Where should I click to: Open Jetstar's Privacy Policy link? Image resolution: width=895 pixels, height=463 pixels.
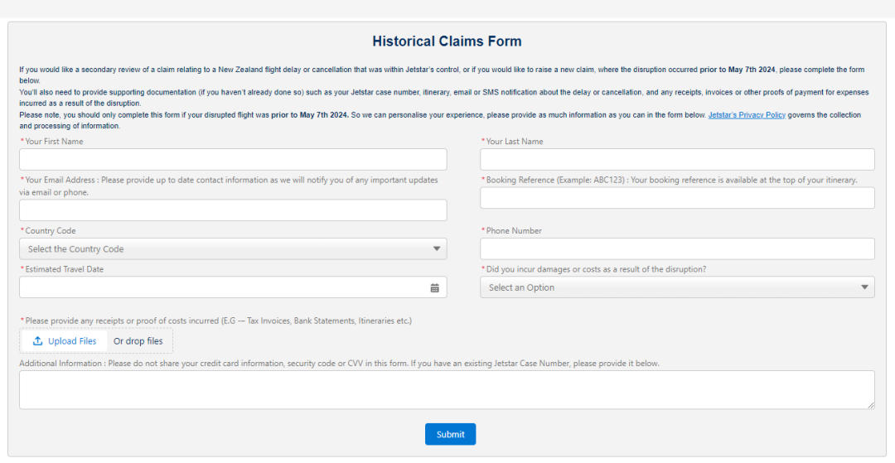pos(746,115)
